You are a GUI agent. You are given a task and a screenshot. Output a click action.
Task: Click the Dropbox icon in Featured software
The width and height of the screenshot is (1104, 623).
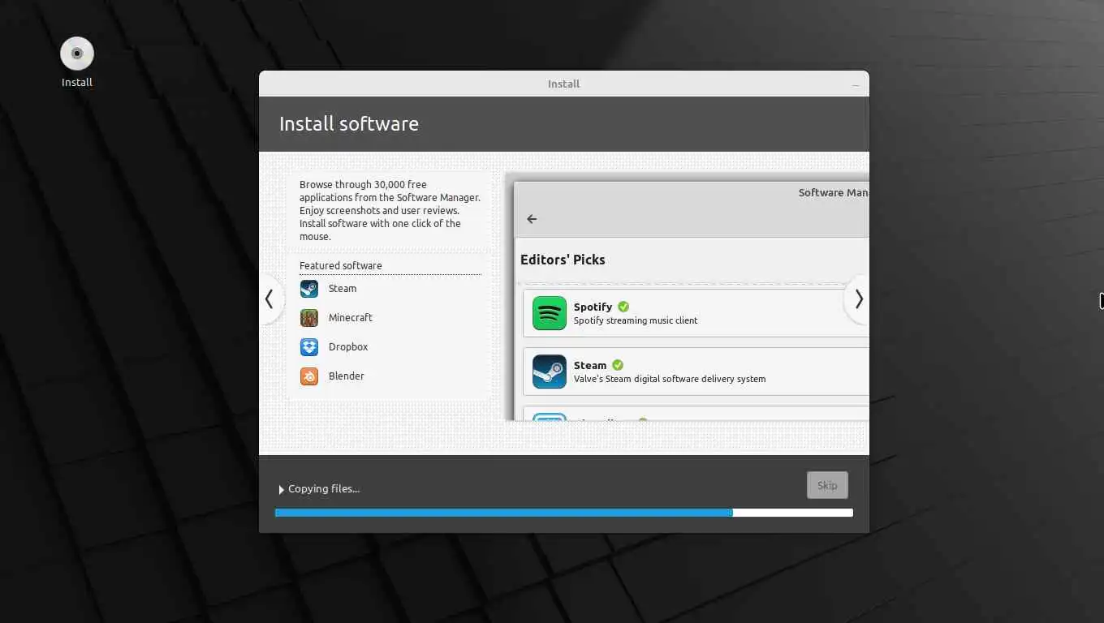pyautogui.click(x=309, y=347)
